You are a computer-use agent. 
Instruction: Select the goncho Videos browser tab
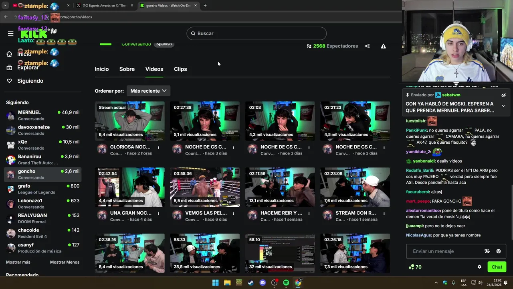[168, 6]
